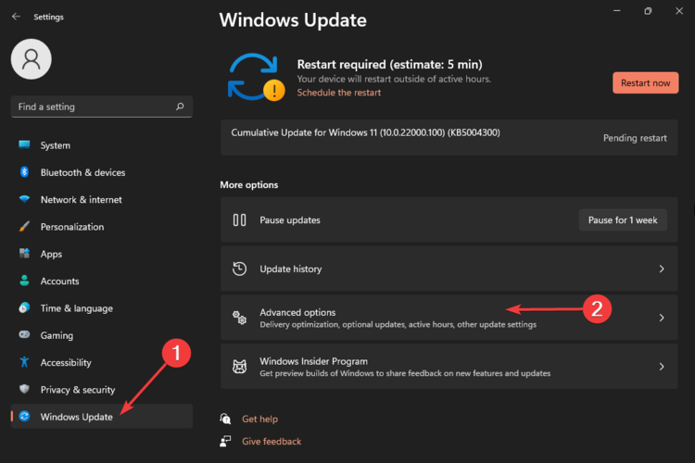Screen dimensions: 695x463
Task: Click the back arrow in Settings header
Action: coord(16,17)
